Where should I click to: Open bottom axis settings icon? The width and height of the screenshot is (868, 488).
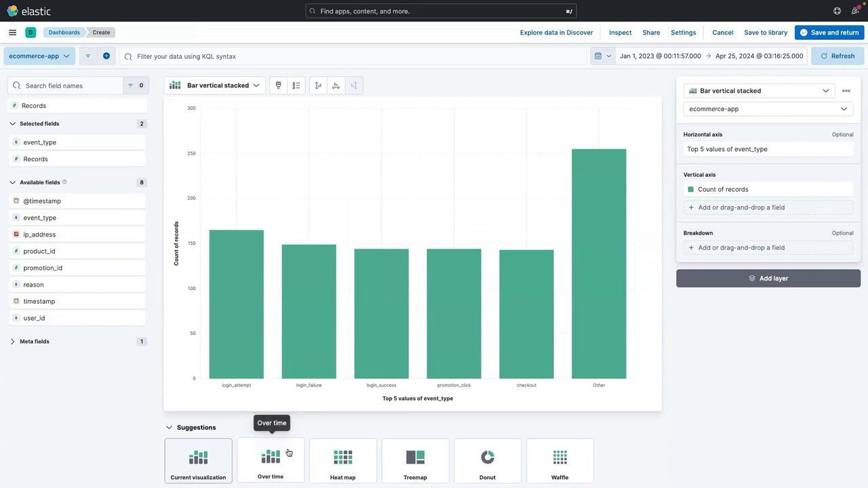[336, 85]
